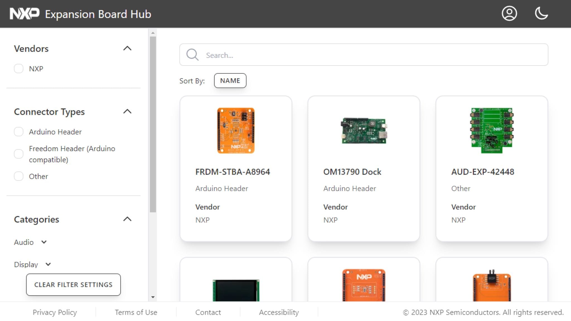Open the FRDM-STBA-A8964 board image

click(236, 130)
